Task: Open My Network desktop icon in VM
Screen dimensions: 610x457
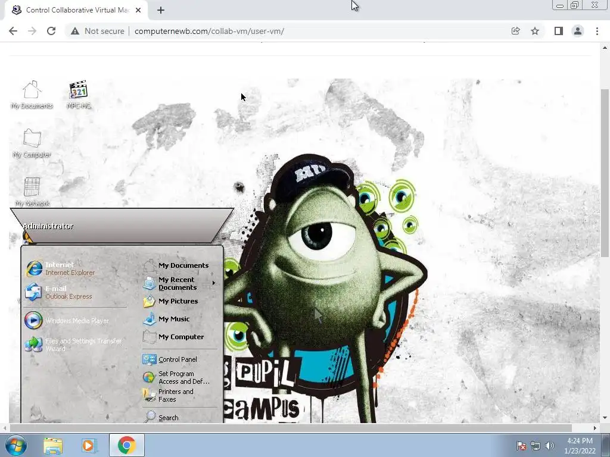Action: pyautogui.click(x=32, y=192)
